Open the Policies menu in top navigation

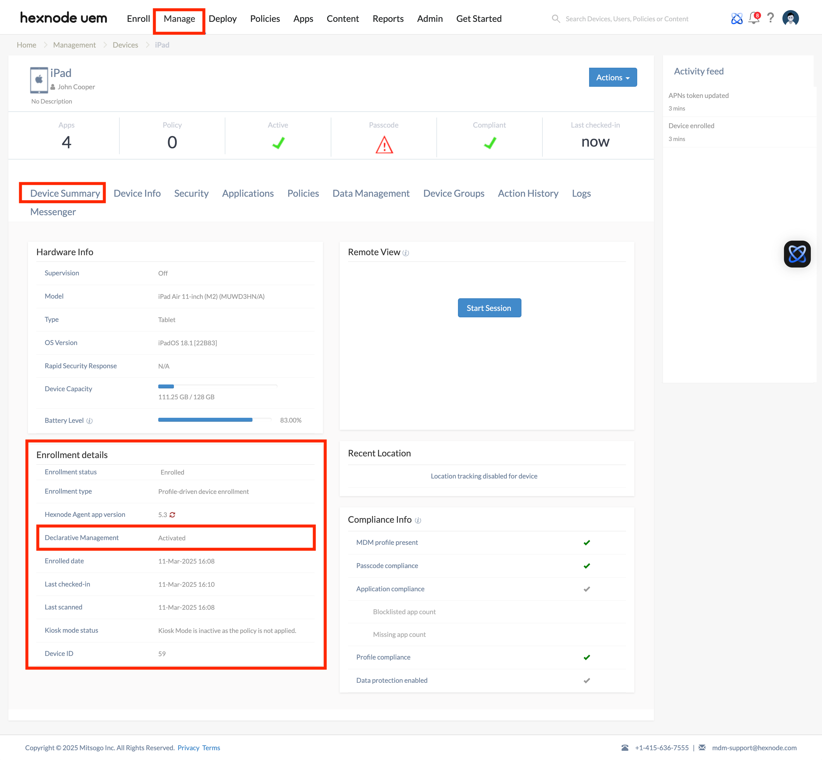[x=265, y=18]
